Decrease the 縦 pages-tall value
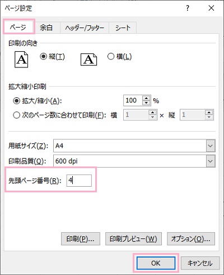This screenshot has height=275, width=224. tap(209, 117)
